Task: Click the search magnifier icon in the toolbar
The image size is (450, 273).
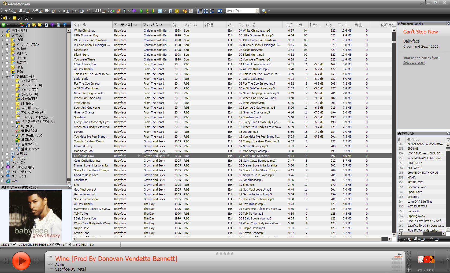Action: click(264, 11)
